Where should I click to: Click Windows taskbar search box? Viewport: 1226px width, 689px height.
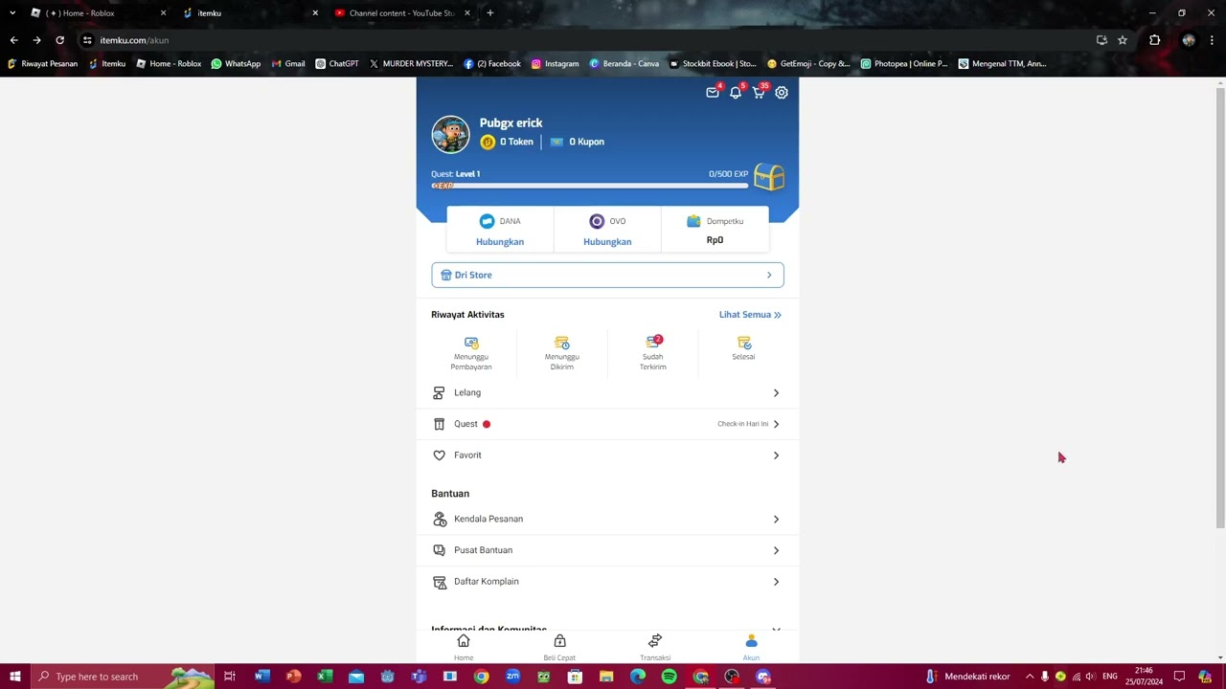click(x=123, y=677)
